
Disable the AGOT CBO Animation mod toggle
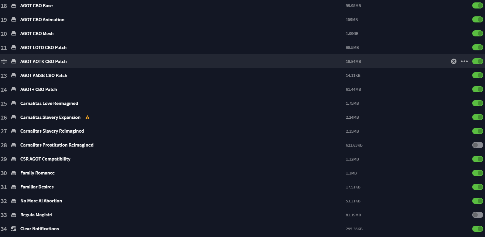click(478, 19)
